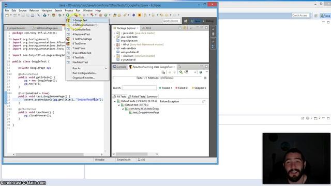331x186 pixels.
Task: Click the top icon in right trim bar
Action: coord(213,29)
